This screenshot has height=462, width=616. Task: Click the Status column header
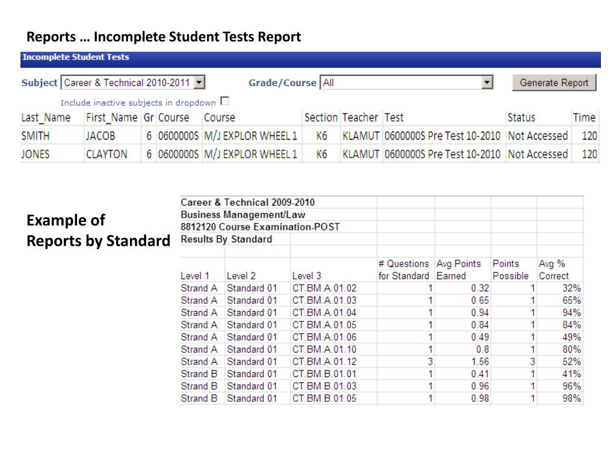[521, 118]
